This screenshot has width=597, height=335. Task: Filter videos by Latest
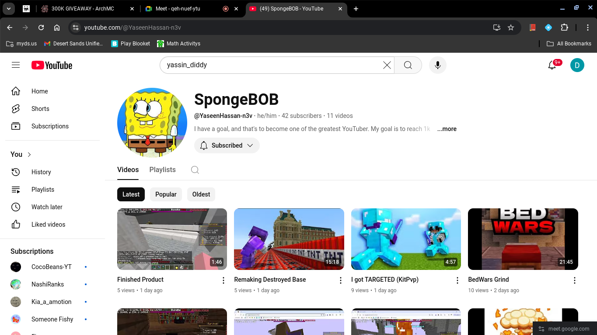[131, 194]
